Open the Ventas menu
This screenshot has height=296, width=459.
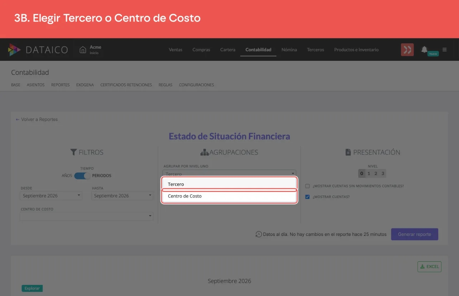point(175,50)
